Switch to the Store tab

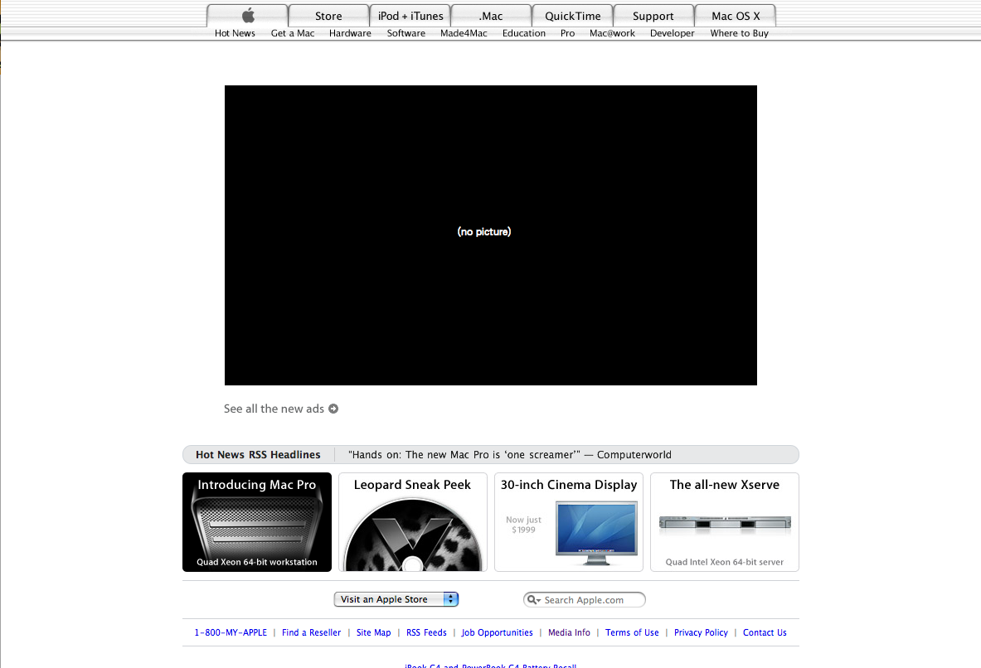[x=328, y=16]
